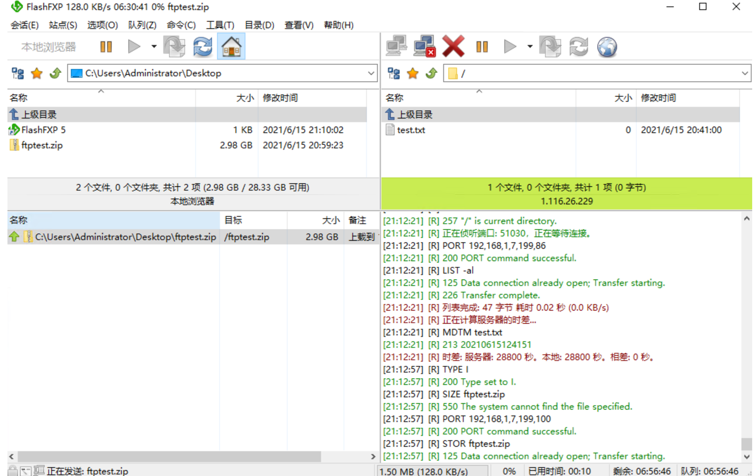Click the remote panel transfer play icon

[x=510, y=46]
